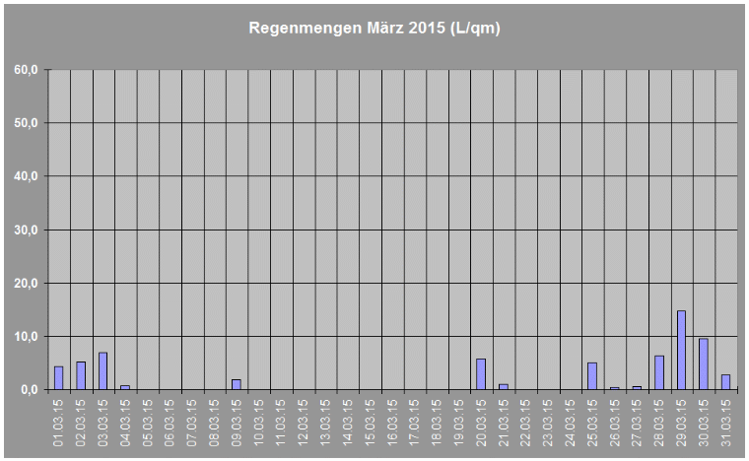Image resolution: width=749 pixels, height=461 pixels.
Task: Click the x-axis date label 15.03.15
Action: point(370,422)
